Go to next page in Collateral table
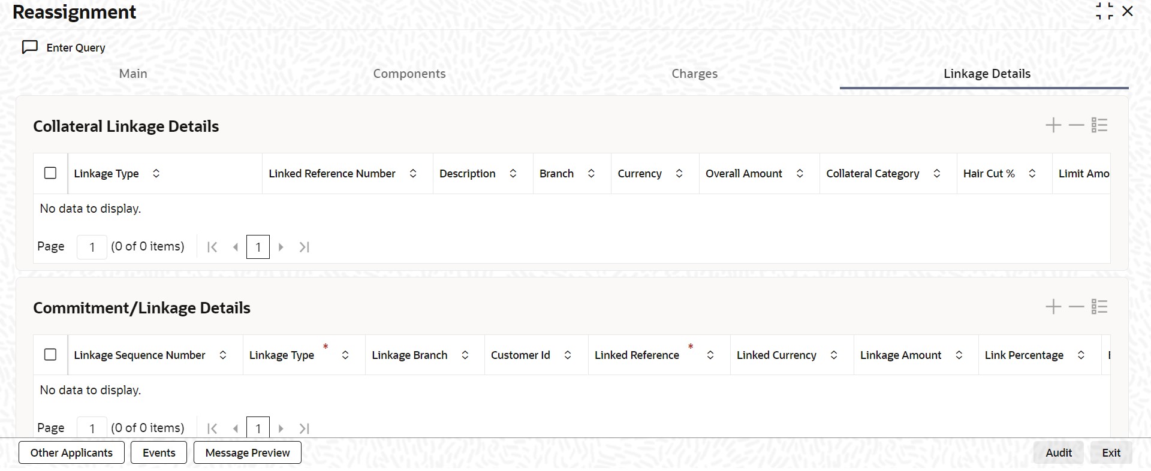The height and width of the screenshot is (471, 1151). coord(281,247)
